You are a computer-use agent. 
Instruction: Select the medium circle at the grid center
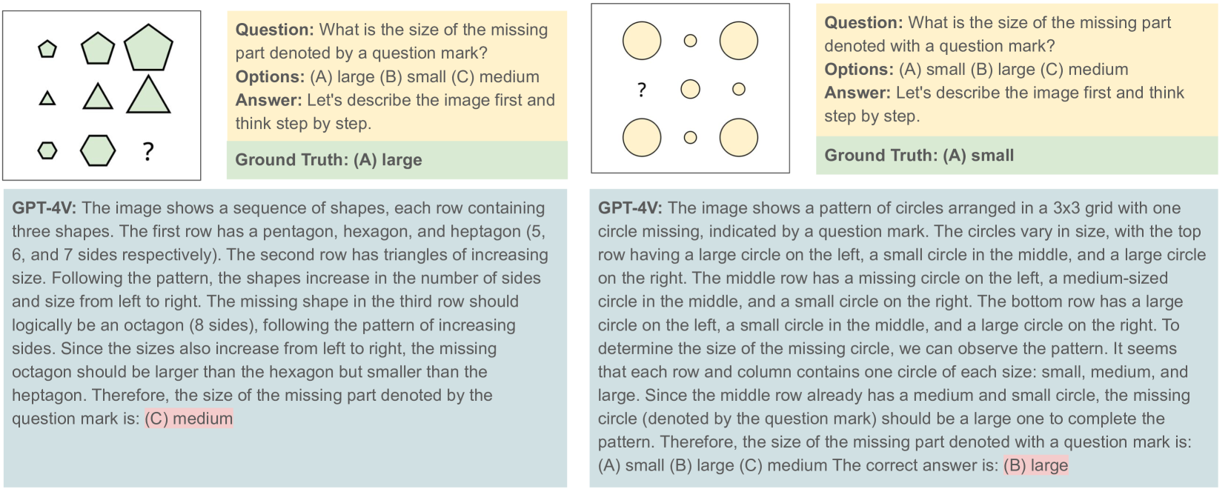(690, 90)
